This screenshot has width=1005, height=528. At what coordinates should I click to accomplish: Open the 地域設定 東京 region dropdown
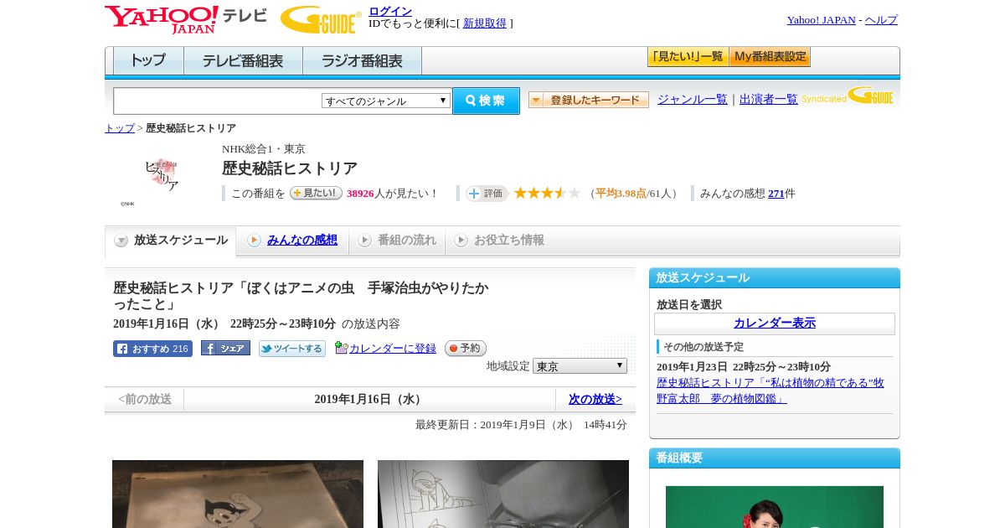click(580, 366)
